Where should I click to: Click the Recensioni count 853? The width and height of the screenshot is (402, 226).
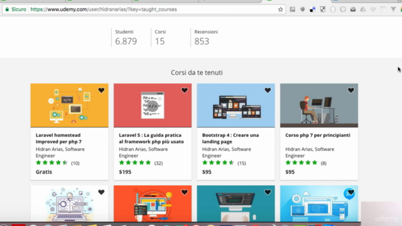[x=202, y=41]
